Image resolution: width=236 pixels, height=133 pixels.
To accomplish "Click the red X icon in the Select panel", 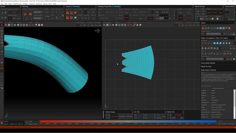I will coord(203,28).
